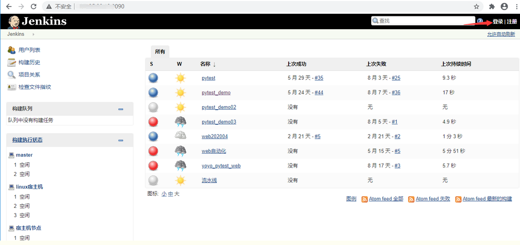Click the master node computer icon
Screen dimensions: 520x245
(x=12, y=155)
